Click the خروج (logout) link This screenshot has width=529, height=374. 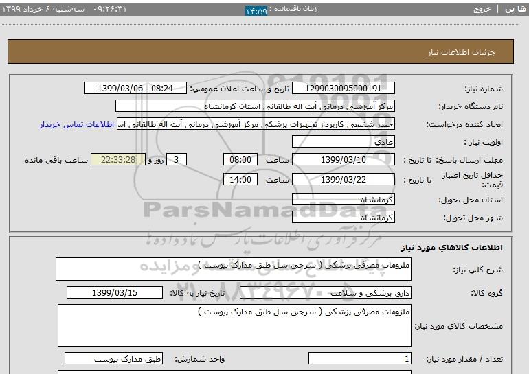tap(482, 9)
